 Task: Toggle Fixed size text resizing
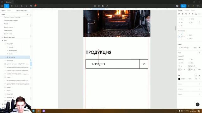(x=194, y=66)
